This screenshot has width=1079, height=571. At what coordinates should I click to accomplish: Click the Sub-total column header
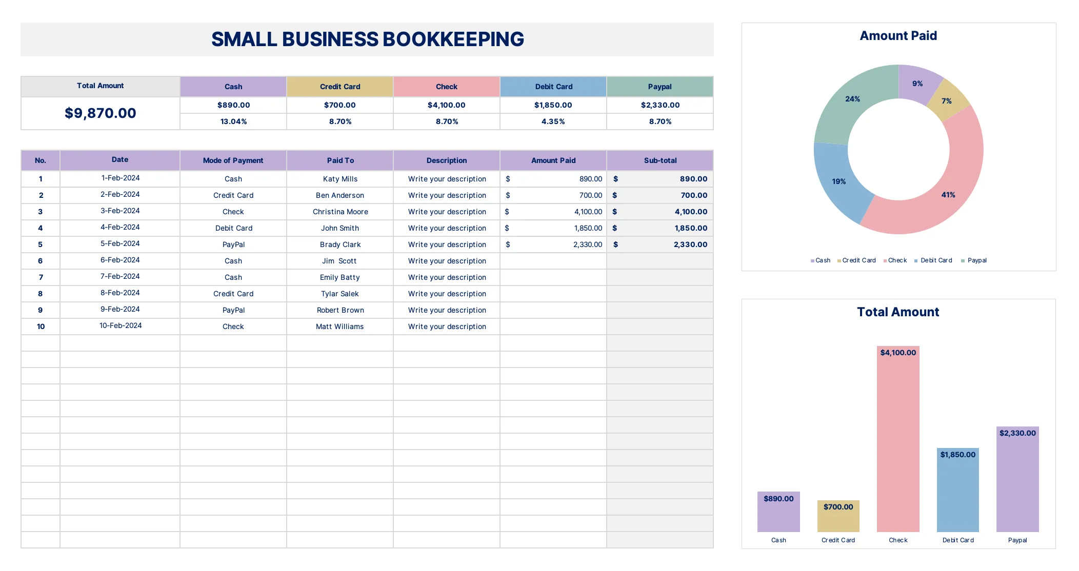click(x=660, y=160)
